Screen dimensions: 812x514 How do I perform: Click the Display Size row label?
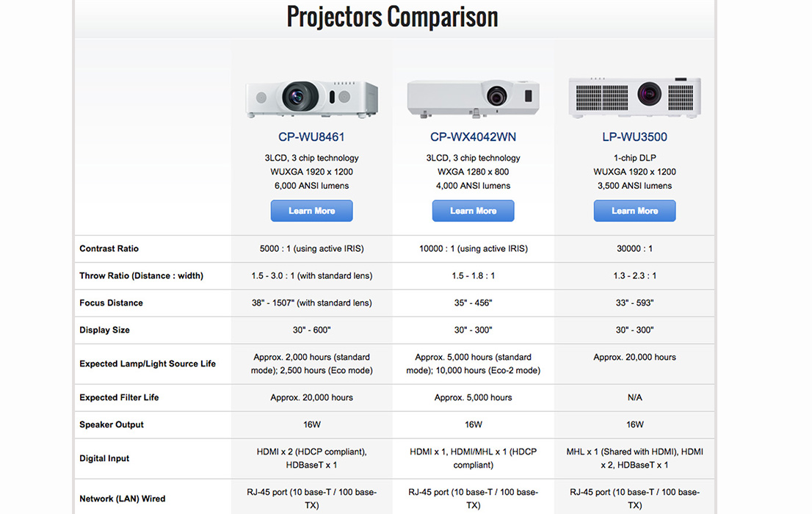point(104,330)
